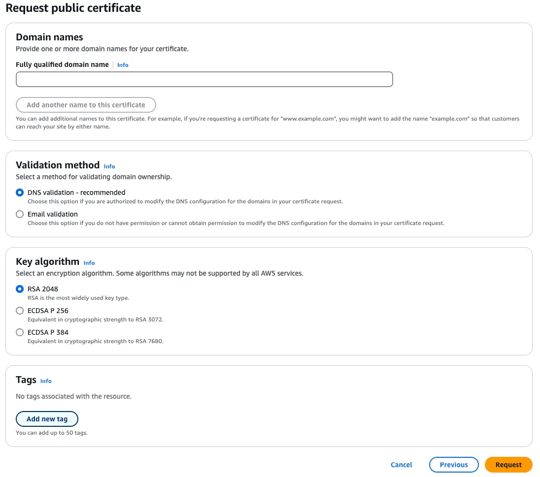Click the 'ECDSA P 256' option label text
Screen dimensions: 540x477
(x=48, y=311)
